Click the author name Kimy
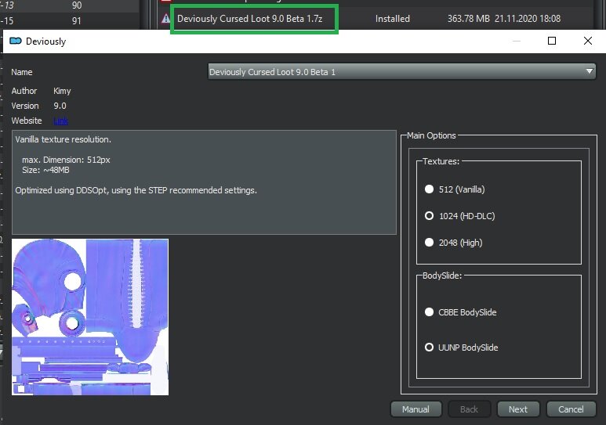Image resolution: width=606 pixels, height=425 pixels. 62,91
